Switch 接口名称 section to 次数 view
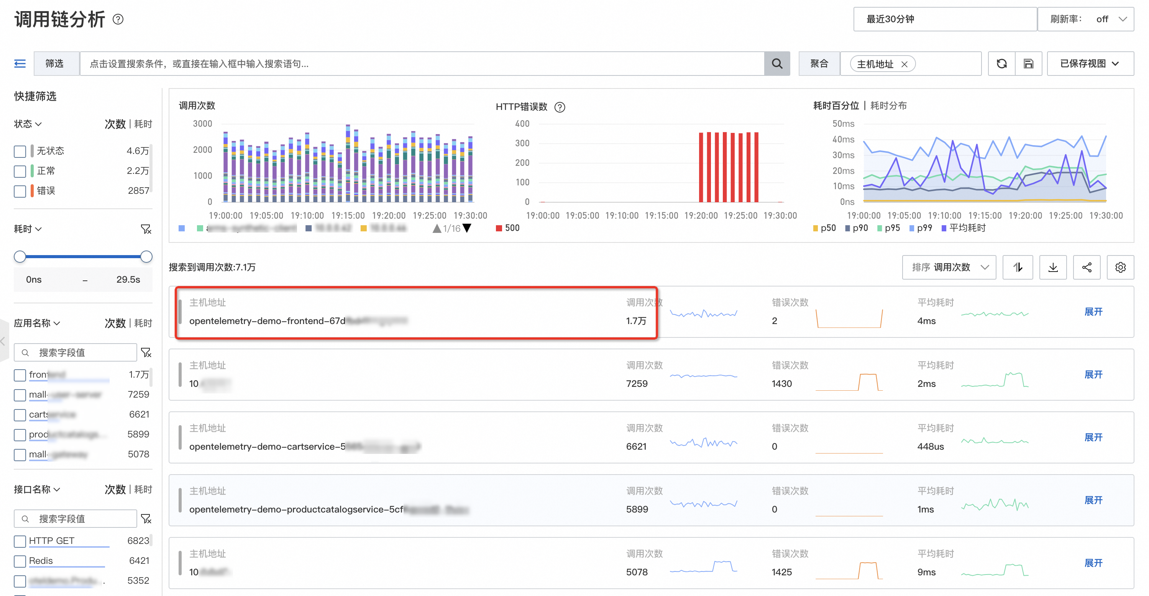The width and height of the screenshot is (1149, 596). pos(115,490)
